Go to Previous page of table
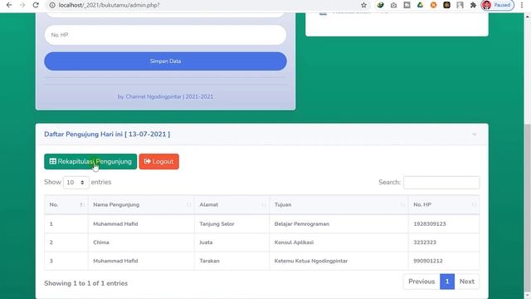The image size is (531, 299). click(421, 282)
